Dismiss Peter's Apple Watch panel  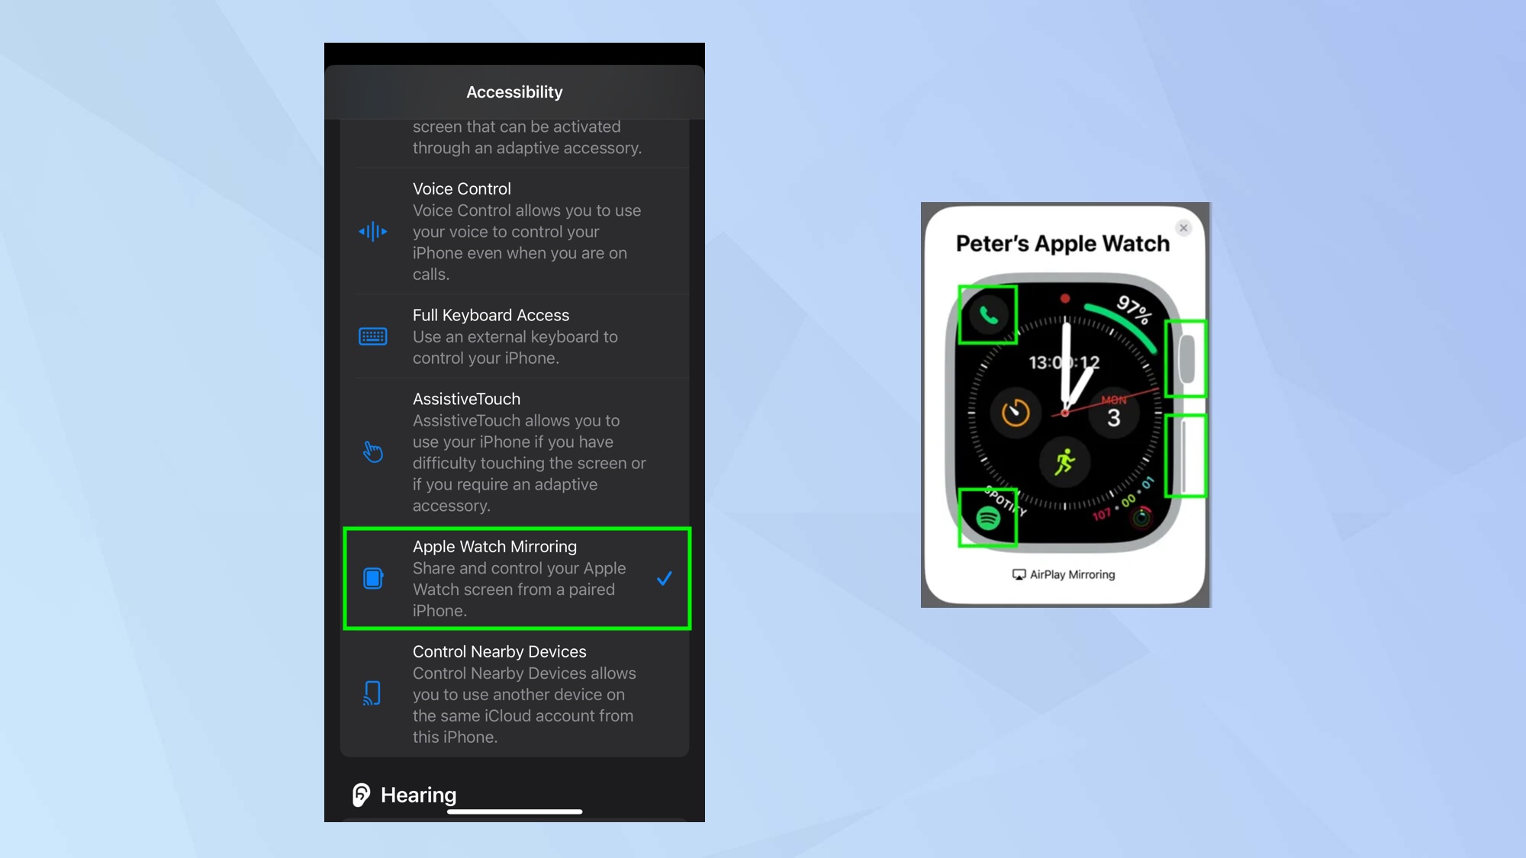1183,228
